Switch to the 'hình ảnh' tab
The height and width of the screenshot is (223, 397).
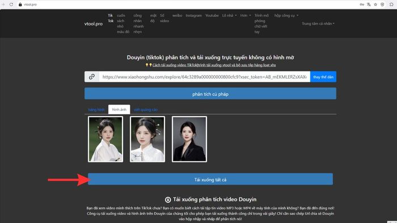[x=119, y=110]
